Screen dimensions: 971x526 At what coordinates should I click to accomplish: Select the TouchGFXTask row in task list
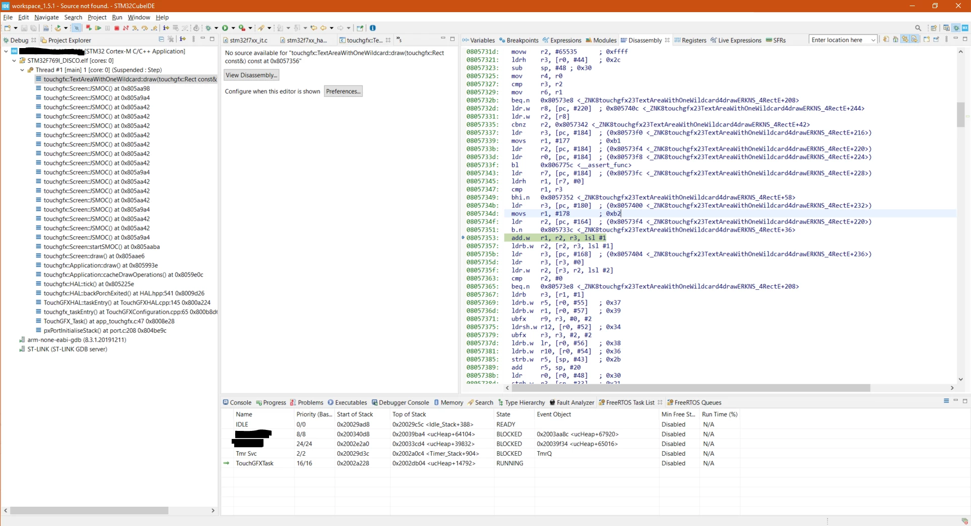point(480,463)
